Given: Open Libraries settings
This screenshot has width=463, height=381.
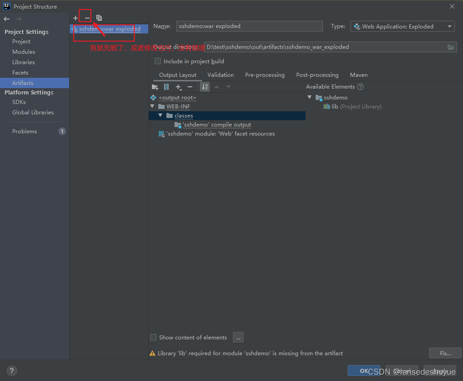Looking at the screenshot, I should [x=24, y=62].
